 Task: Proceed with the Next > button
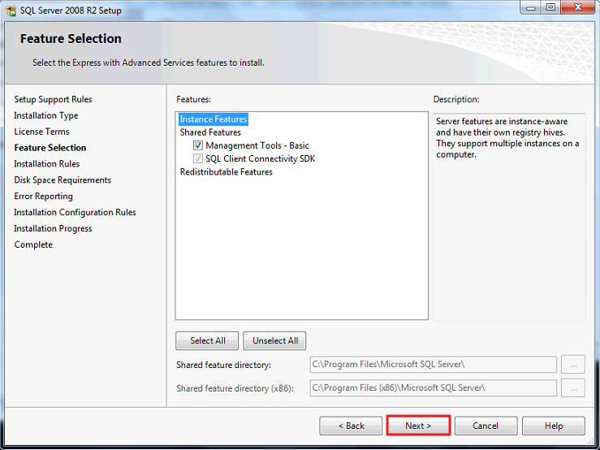(x=418, y=426)
